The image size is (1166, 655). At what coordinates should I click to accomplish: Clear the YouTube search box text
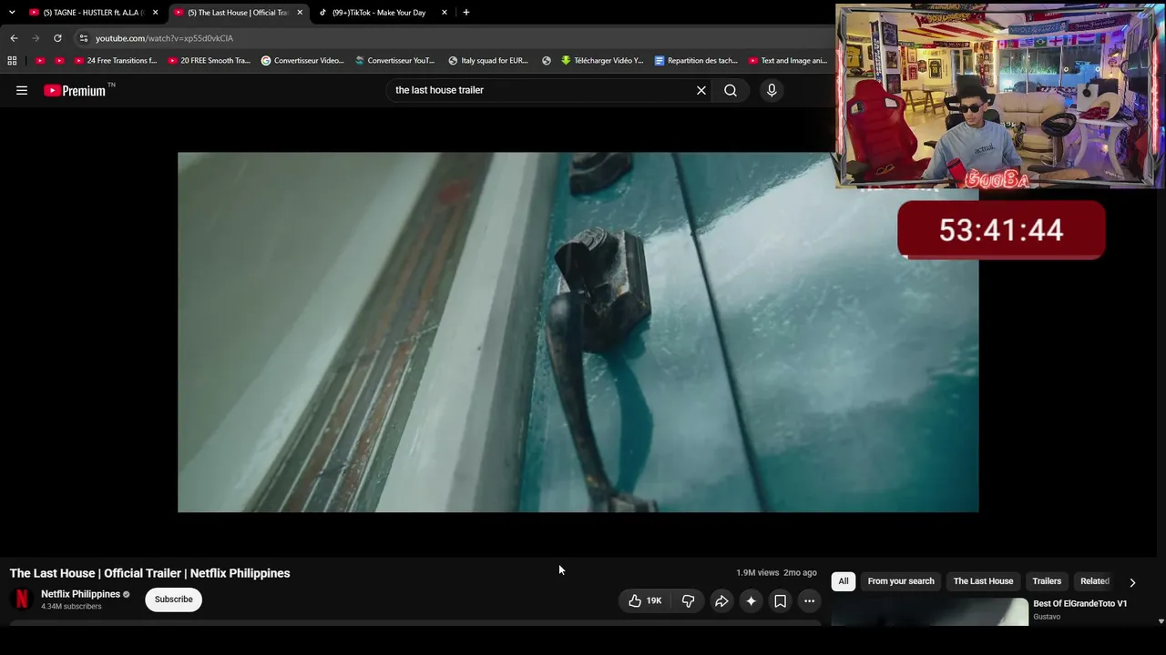click(x=701, y=90)
